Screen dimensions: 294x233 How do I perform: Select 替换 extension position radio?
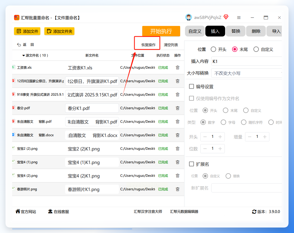(x=228, y=176)
